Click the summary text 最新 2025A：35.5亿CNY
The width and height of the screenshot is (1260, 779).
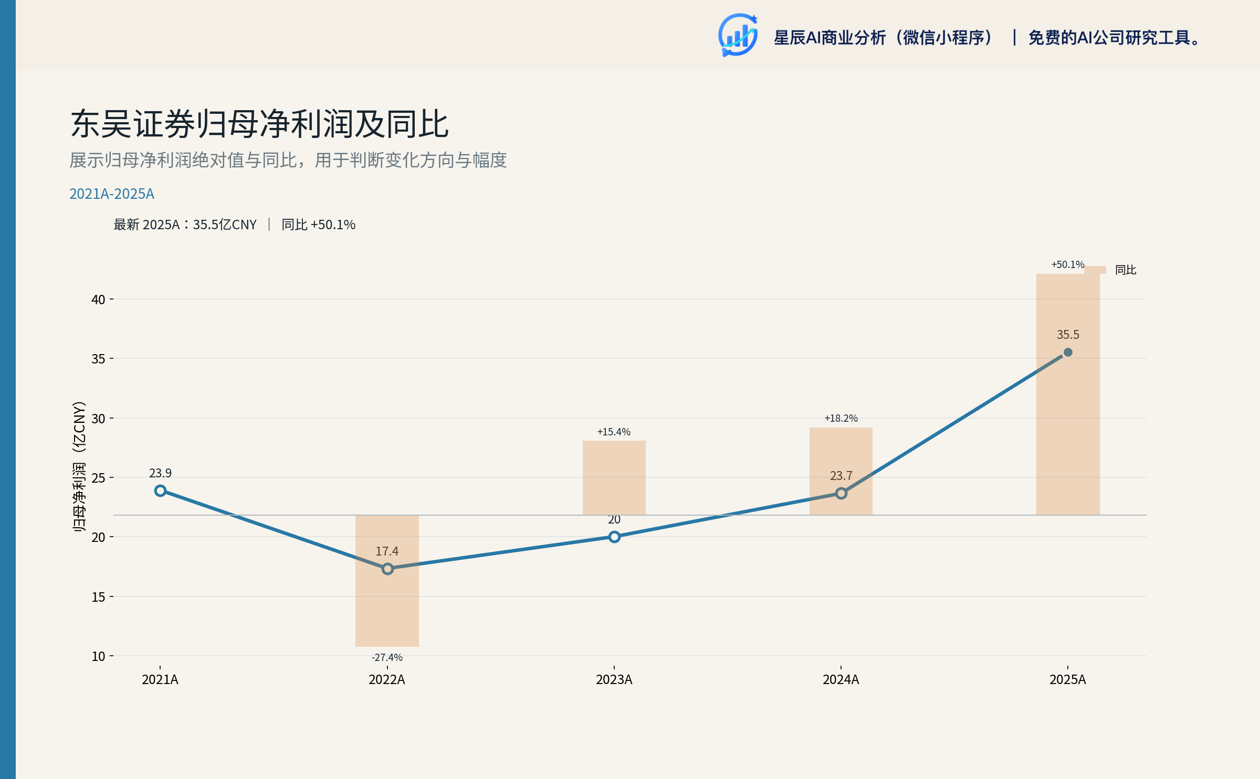(185, 225)
